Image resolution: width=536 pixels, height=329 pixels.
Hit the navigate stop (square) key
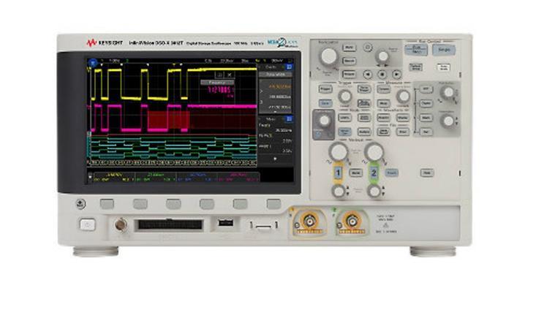tap(382, 74)
